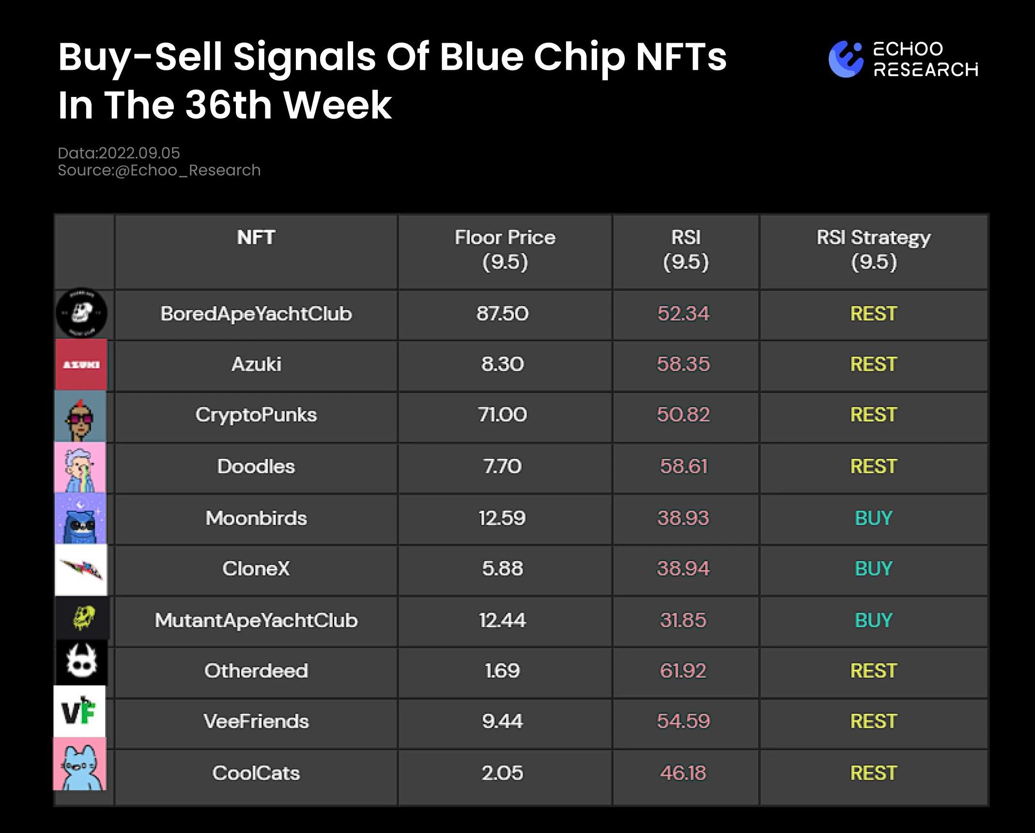1035x833 pixels.
Task: Click the NFT column header
Action: click(x=256, y=238)
